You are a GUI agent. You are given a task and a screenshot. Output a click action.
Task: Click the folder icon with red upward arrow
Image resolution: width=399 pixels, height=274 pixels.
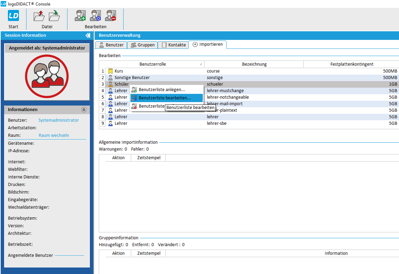point(39,16)
